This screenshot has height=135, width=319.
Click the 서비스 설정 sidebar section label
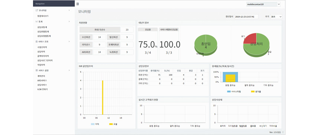click(x=43, y=70)
